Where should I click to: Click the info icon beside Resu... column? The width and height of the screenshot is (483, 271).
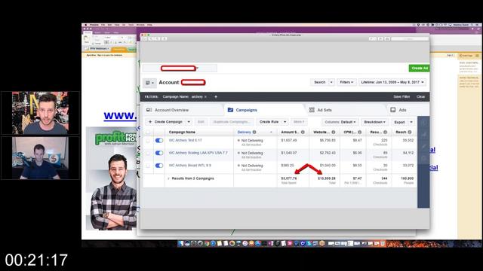[x=385, y=132]
